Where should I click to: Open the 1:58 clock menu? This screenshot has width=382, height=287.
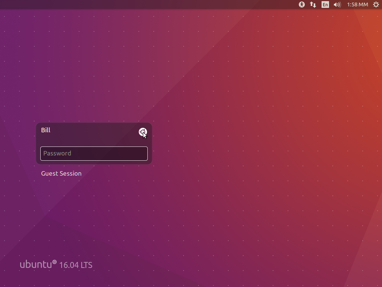(357, 4)
